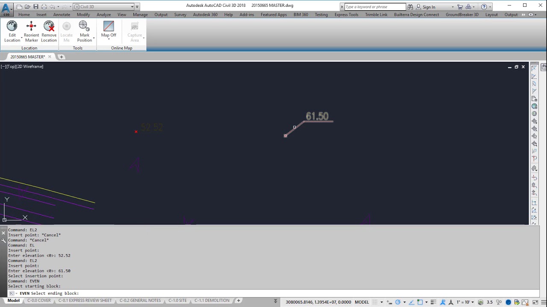Click the Help question mark icon
The image size is (547, 307).
484,7
